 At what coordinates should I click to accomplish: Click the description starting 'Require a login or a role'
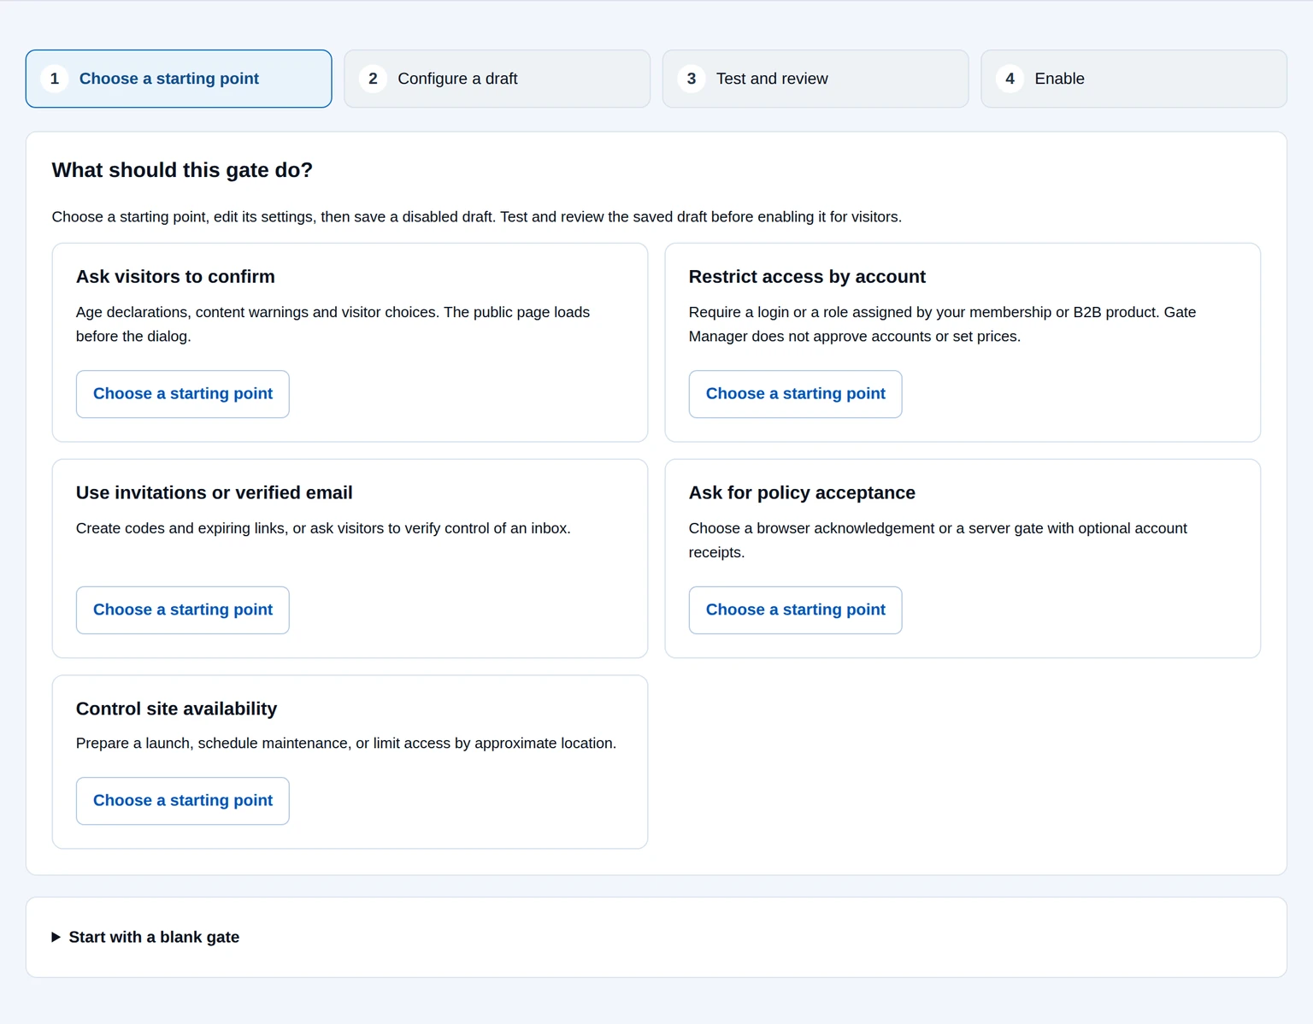942,324
